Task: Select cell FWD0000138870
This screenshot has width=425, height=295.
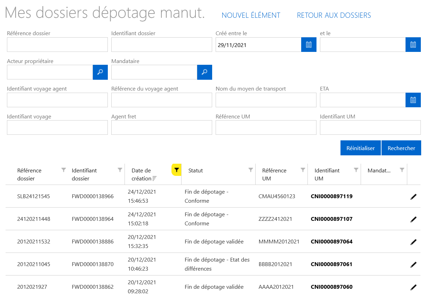Action: coord(93,264)
